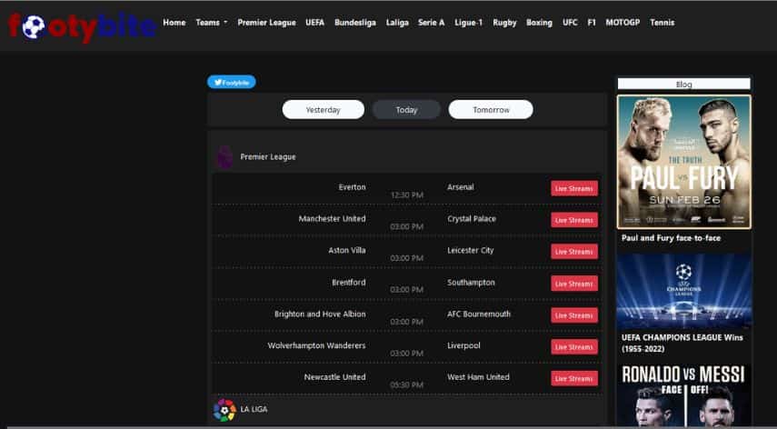The width and height of the screenshot is (777, 429).
Task: Click the Wolverhampton Wanderers team name
Action: click(x=316, y=345)
